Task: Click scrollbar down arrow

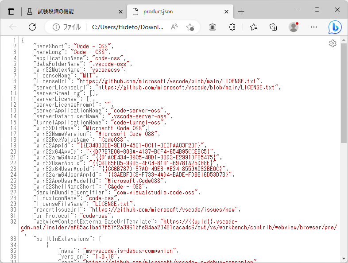Action: (x=344, y=259)
